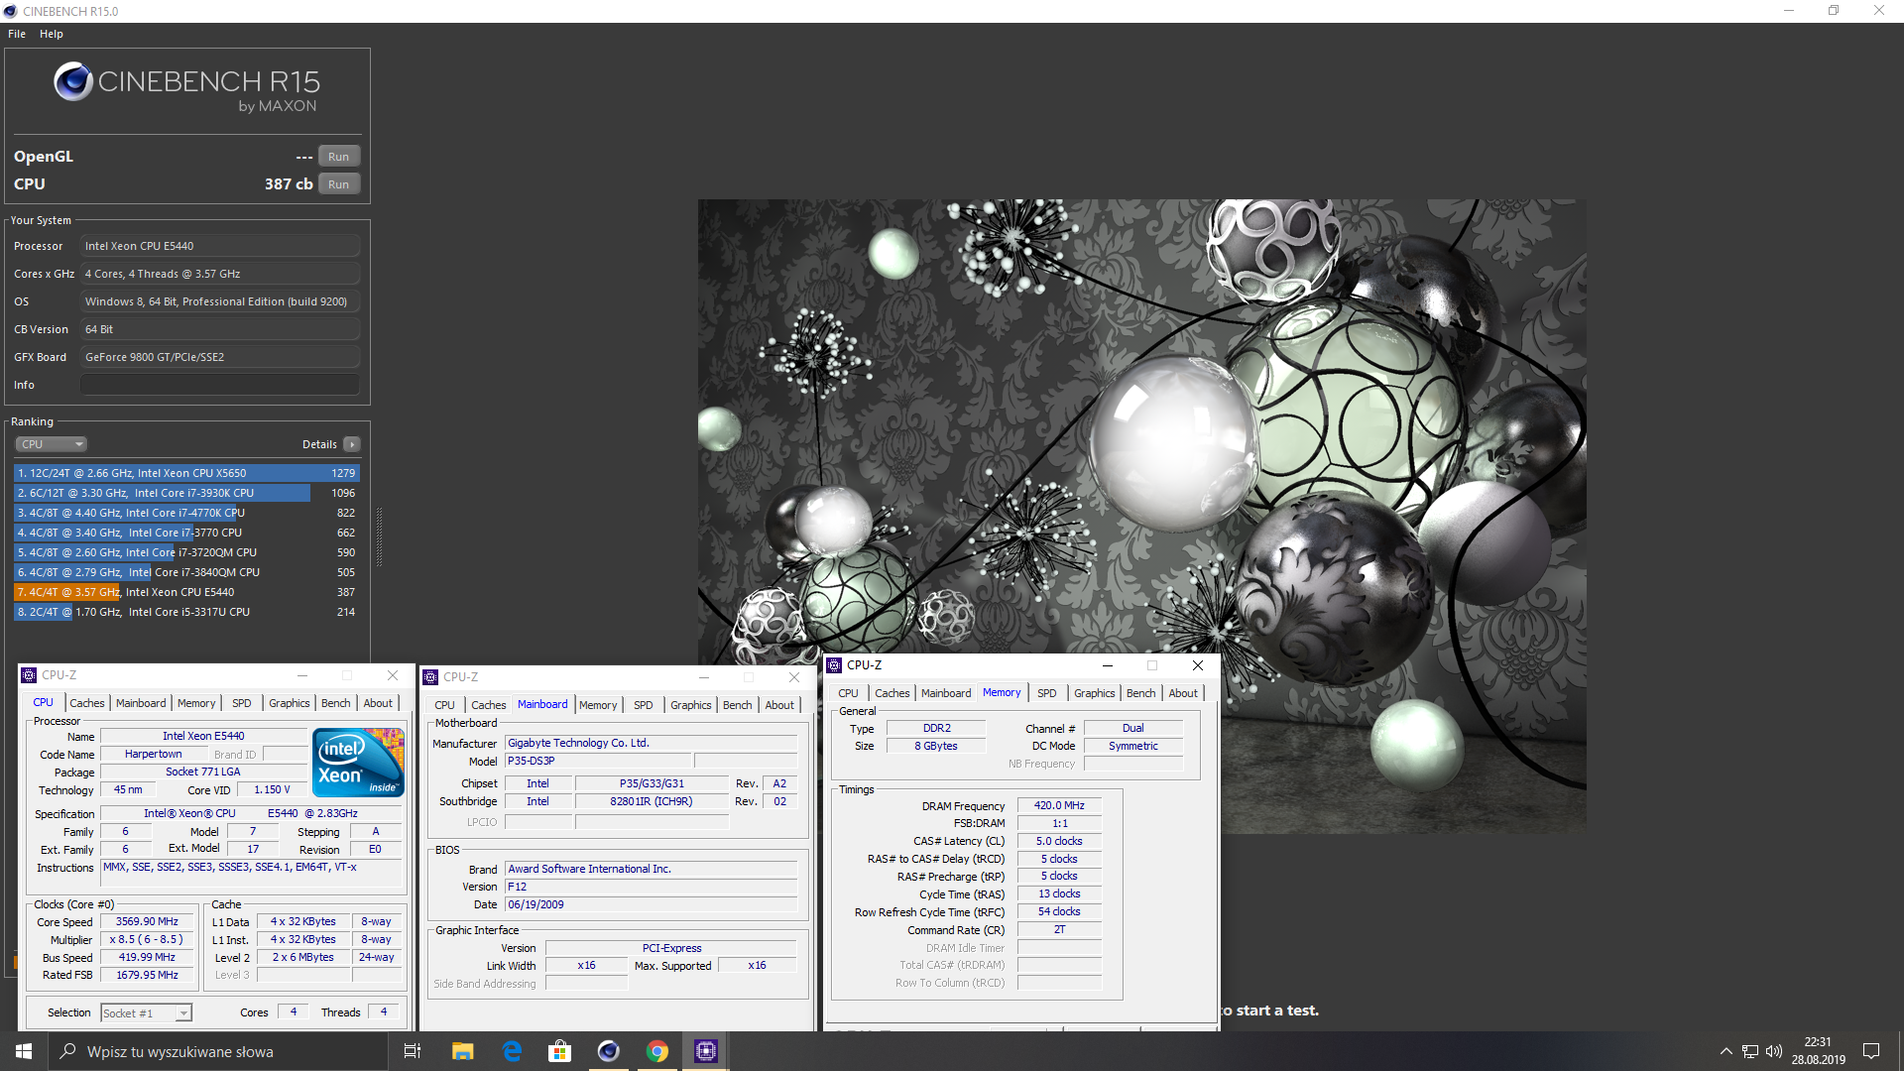This screenshot has width=1904, height=1071.
Task: Open network status tray icon
Action: (1750, 1051)
